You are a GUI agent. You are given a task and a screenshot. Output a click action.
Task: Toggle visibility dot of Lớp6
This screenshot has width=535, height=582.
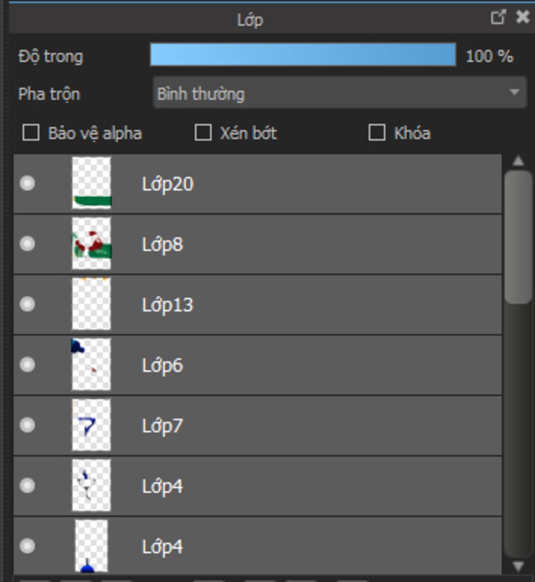(x=27, y=365)
